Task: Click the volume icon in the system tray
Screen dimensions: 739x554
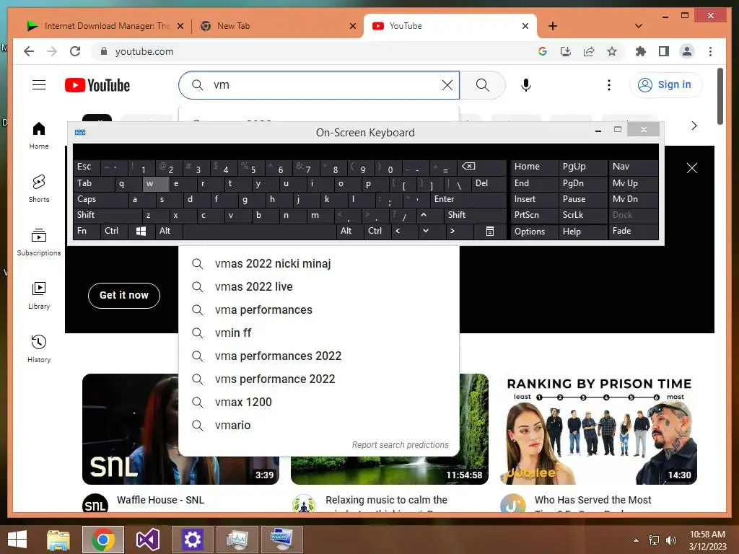Action: pyautogui.click(x=671, y=540)
